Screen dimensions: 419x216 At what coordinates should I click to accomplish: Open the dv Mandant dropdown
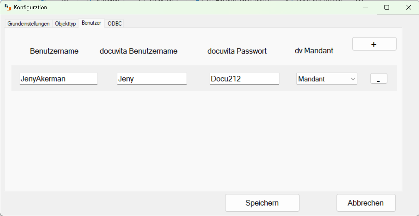coord(327,79)
